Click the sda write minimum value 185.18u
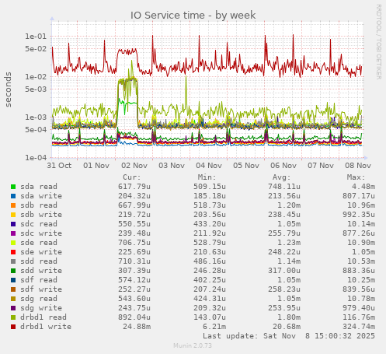 pyautogui.click(x=210, y=196)
